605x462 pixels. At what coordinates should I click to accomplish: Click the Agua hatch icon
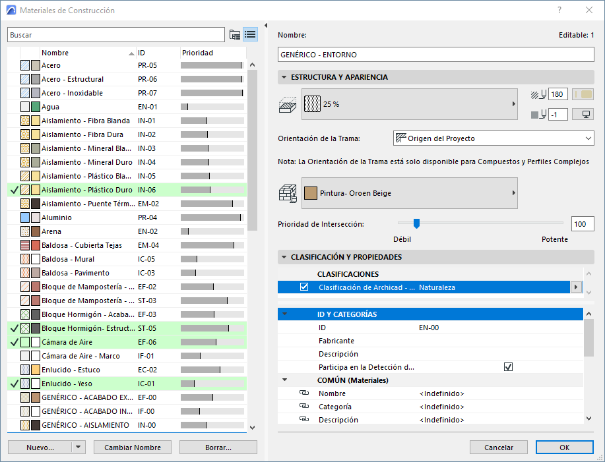[x=25, y=107]
